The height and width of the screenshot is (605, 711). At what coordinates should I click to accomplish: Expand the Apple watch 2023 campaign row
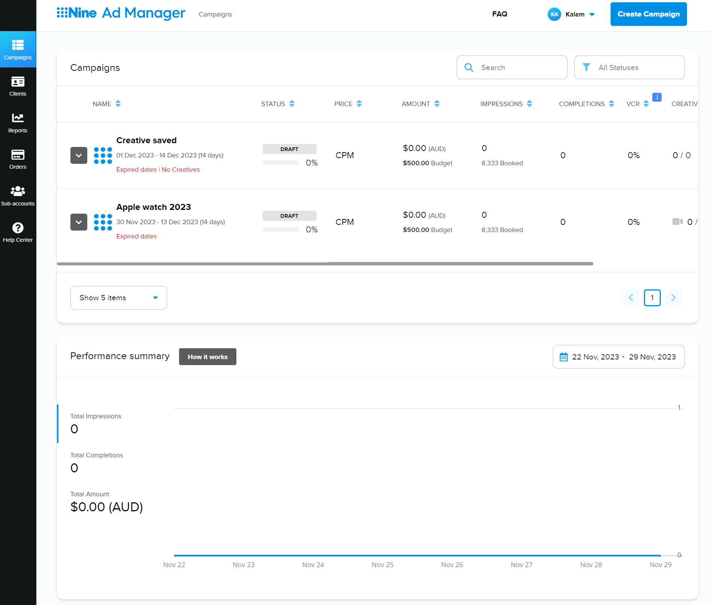point(79,222)
